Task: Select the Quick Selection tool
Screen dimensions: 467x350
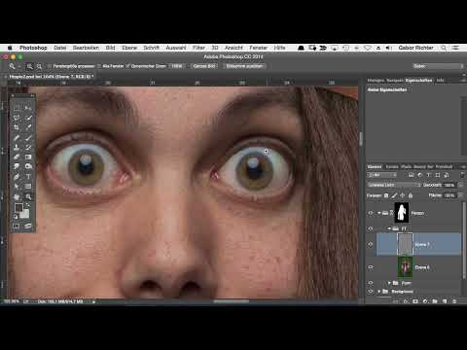Action: tap(28, 118)
